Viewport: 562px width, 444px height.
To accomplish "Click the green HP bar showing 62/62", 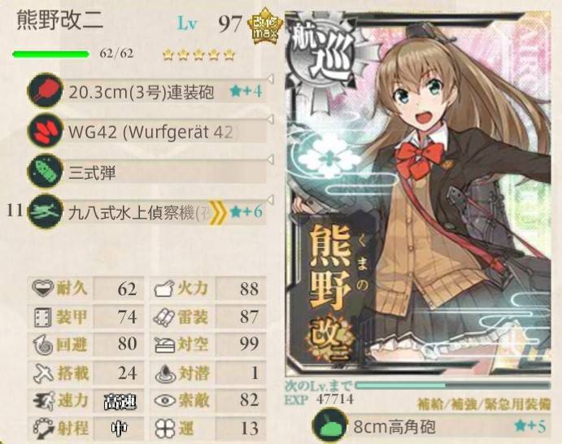I will [x=50, y=54].
